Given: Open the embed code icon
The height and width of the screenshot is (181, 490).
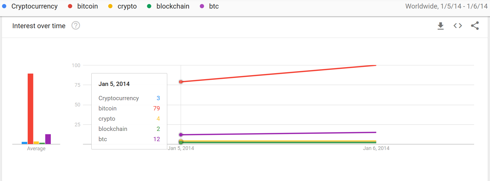Looking at the screenshot, I should [458, 26].
